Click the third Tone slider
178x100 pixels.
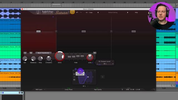tap(78, 56)
